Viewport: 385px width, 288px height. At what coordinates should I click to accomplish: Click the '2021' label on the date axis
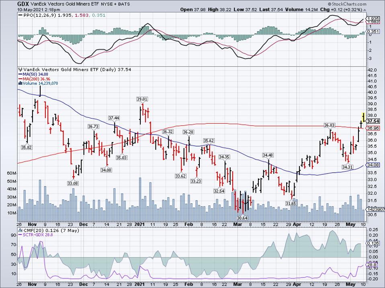point(139,224)
